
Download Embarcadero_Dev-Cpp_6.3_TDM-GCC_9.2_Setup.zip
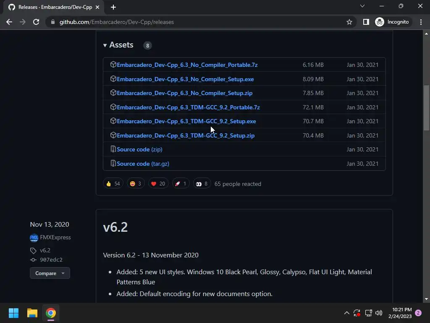coord(186,135)
